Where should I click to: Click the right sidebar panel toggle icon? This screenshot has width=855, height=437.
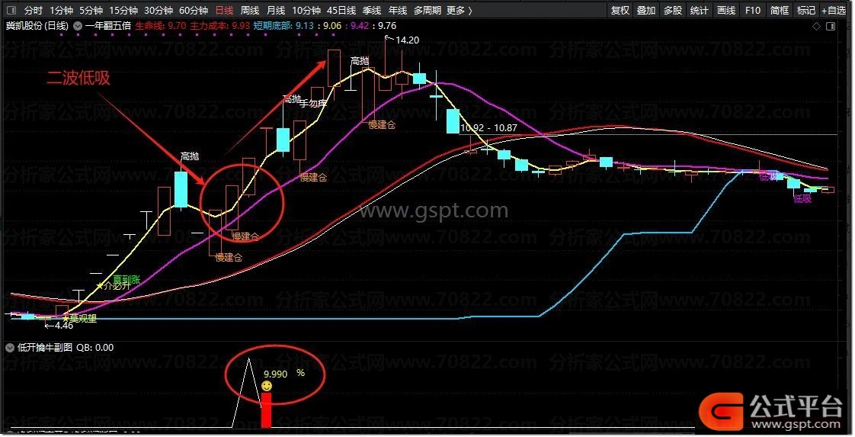point(831,26)
